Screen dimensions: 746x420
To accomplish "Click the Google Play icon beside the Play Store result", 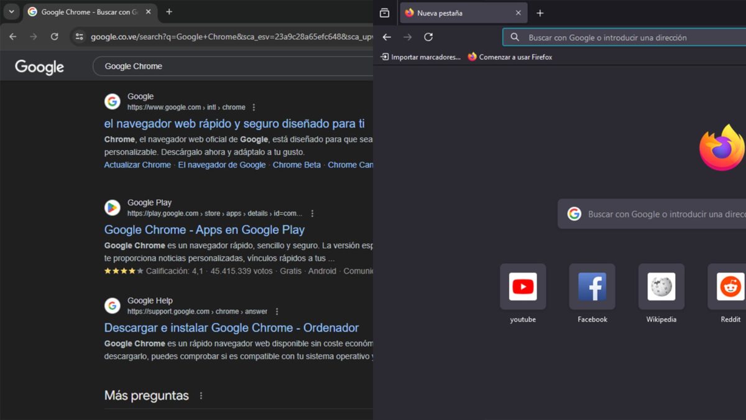I will 112,207.
